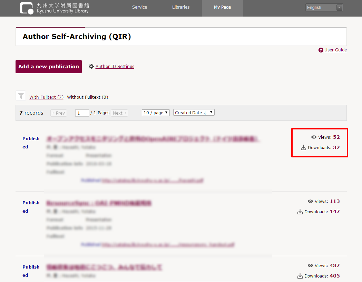Click the Views: 52 count
Image resolution: width=362 pixels, height=282 pixels.
tap(336, 137)
